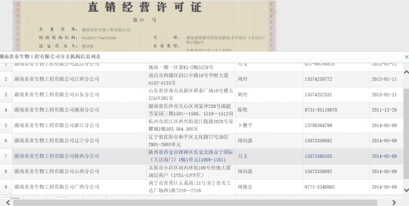Click the 山东分公司 branch name cell

click(56, 94)
